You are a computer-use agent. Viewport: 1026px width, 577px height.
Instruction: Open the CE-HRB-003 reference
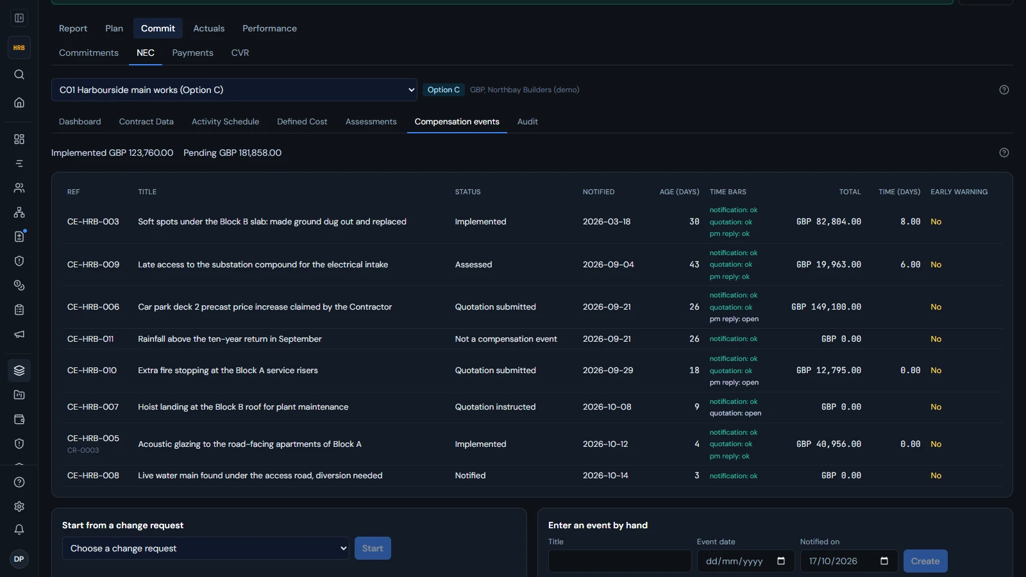93,222
